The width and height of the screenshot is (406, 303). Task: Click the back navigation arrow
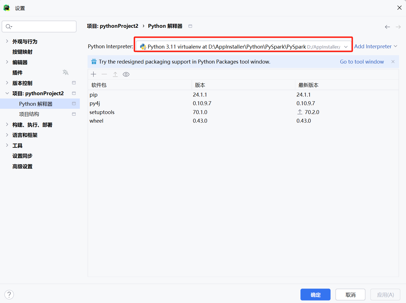[x=387, y=27]
